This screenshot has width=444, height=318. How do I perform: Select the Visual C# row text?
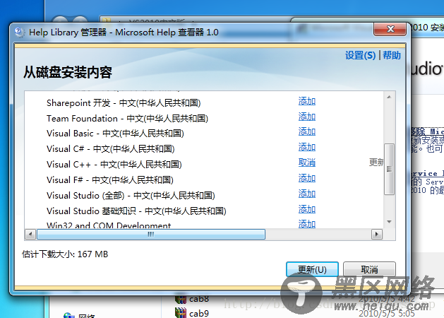point(110,149)
